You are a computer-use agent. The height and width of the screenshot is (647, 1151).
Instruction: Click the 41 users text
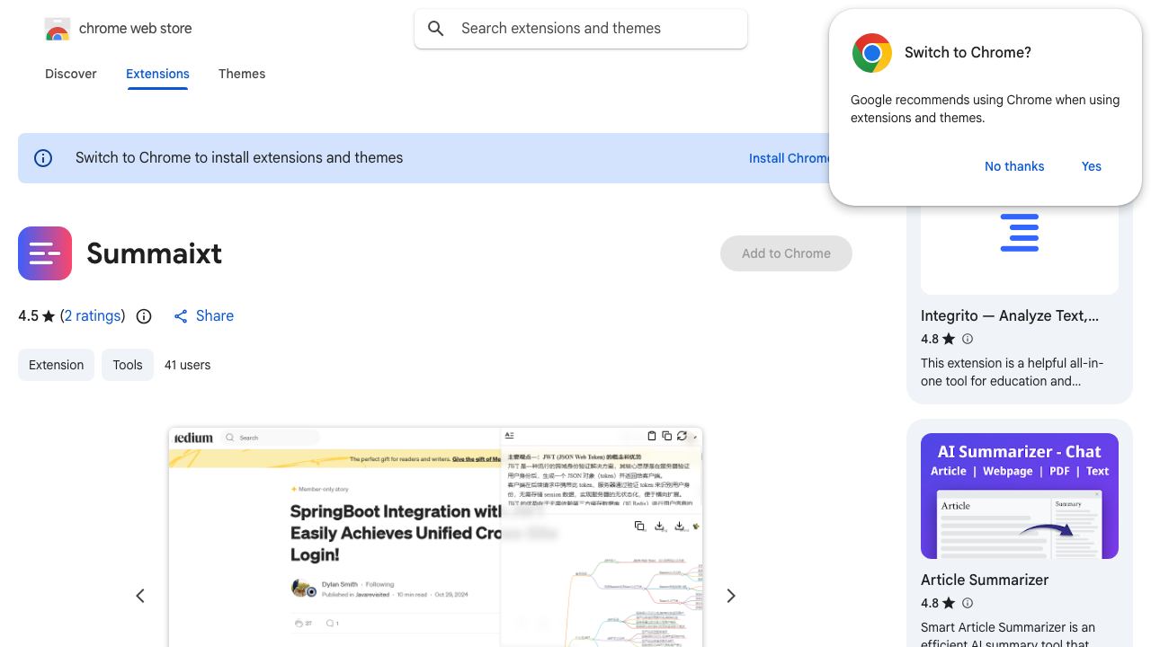pos(188,365)
